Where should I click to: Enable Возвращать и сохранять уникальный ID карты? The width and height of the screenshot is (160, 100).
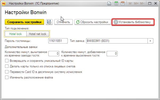pos(7,61)
